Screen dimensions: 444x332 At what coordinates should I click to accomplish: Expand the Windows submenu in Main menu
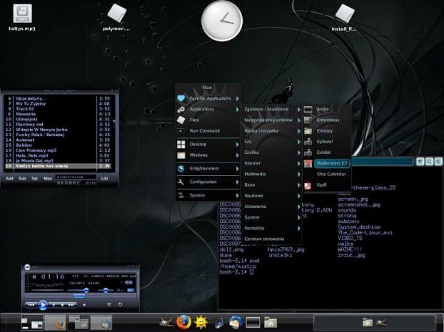[x=208, y=155]
